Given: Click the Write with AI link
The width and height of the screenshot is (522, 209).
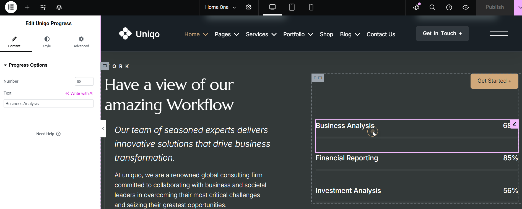Looking at the screenshot, I should click(x=79, y=93).
